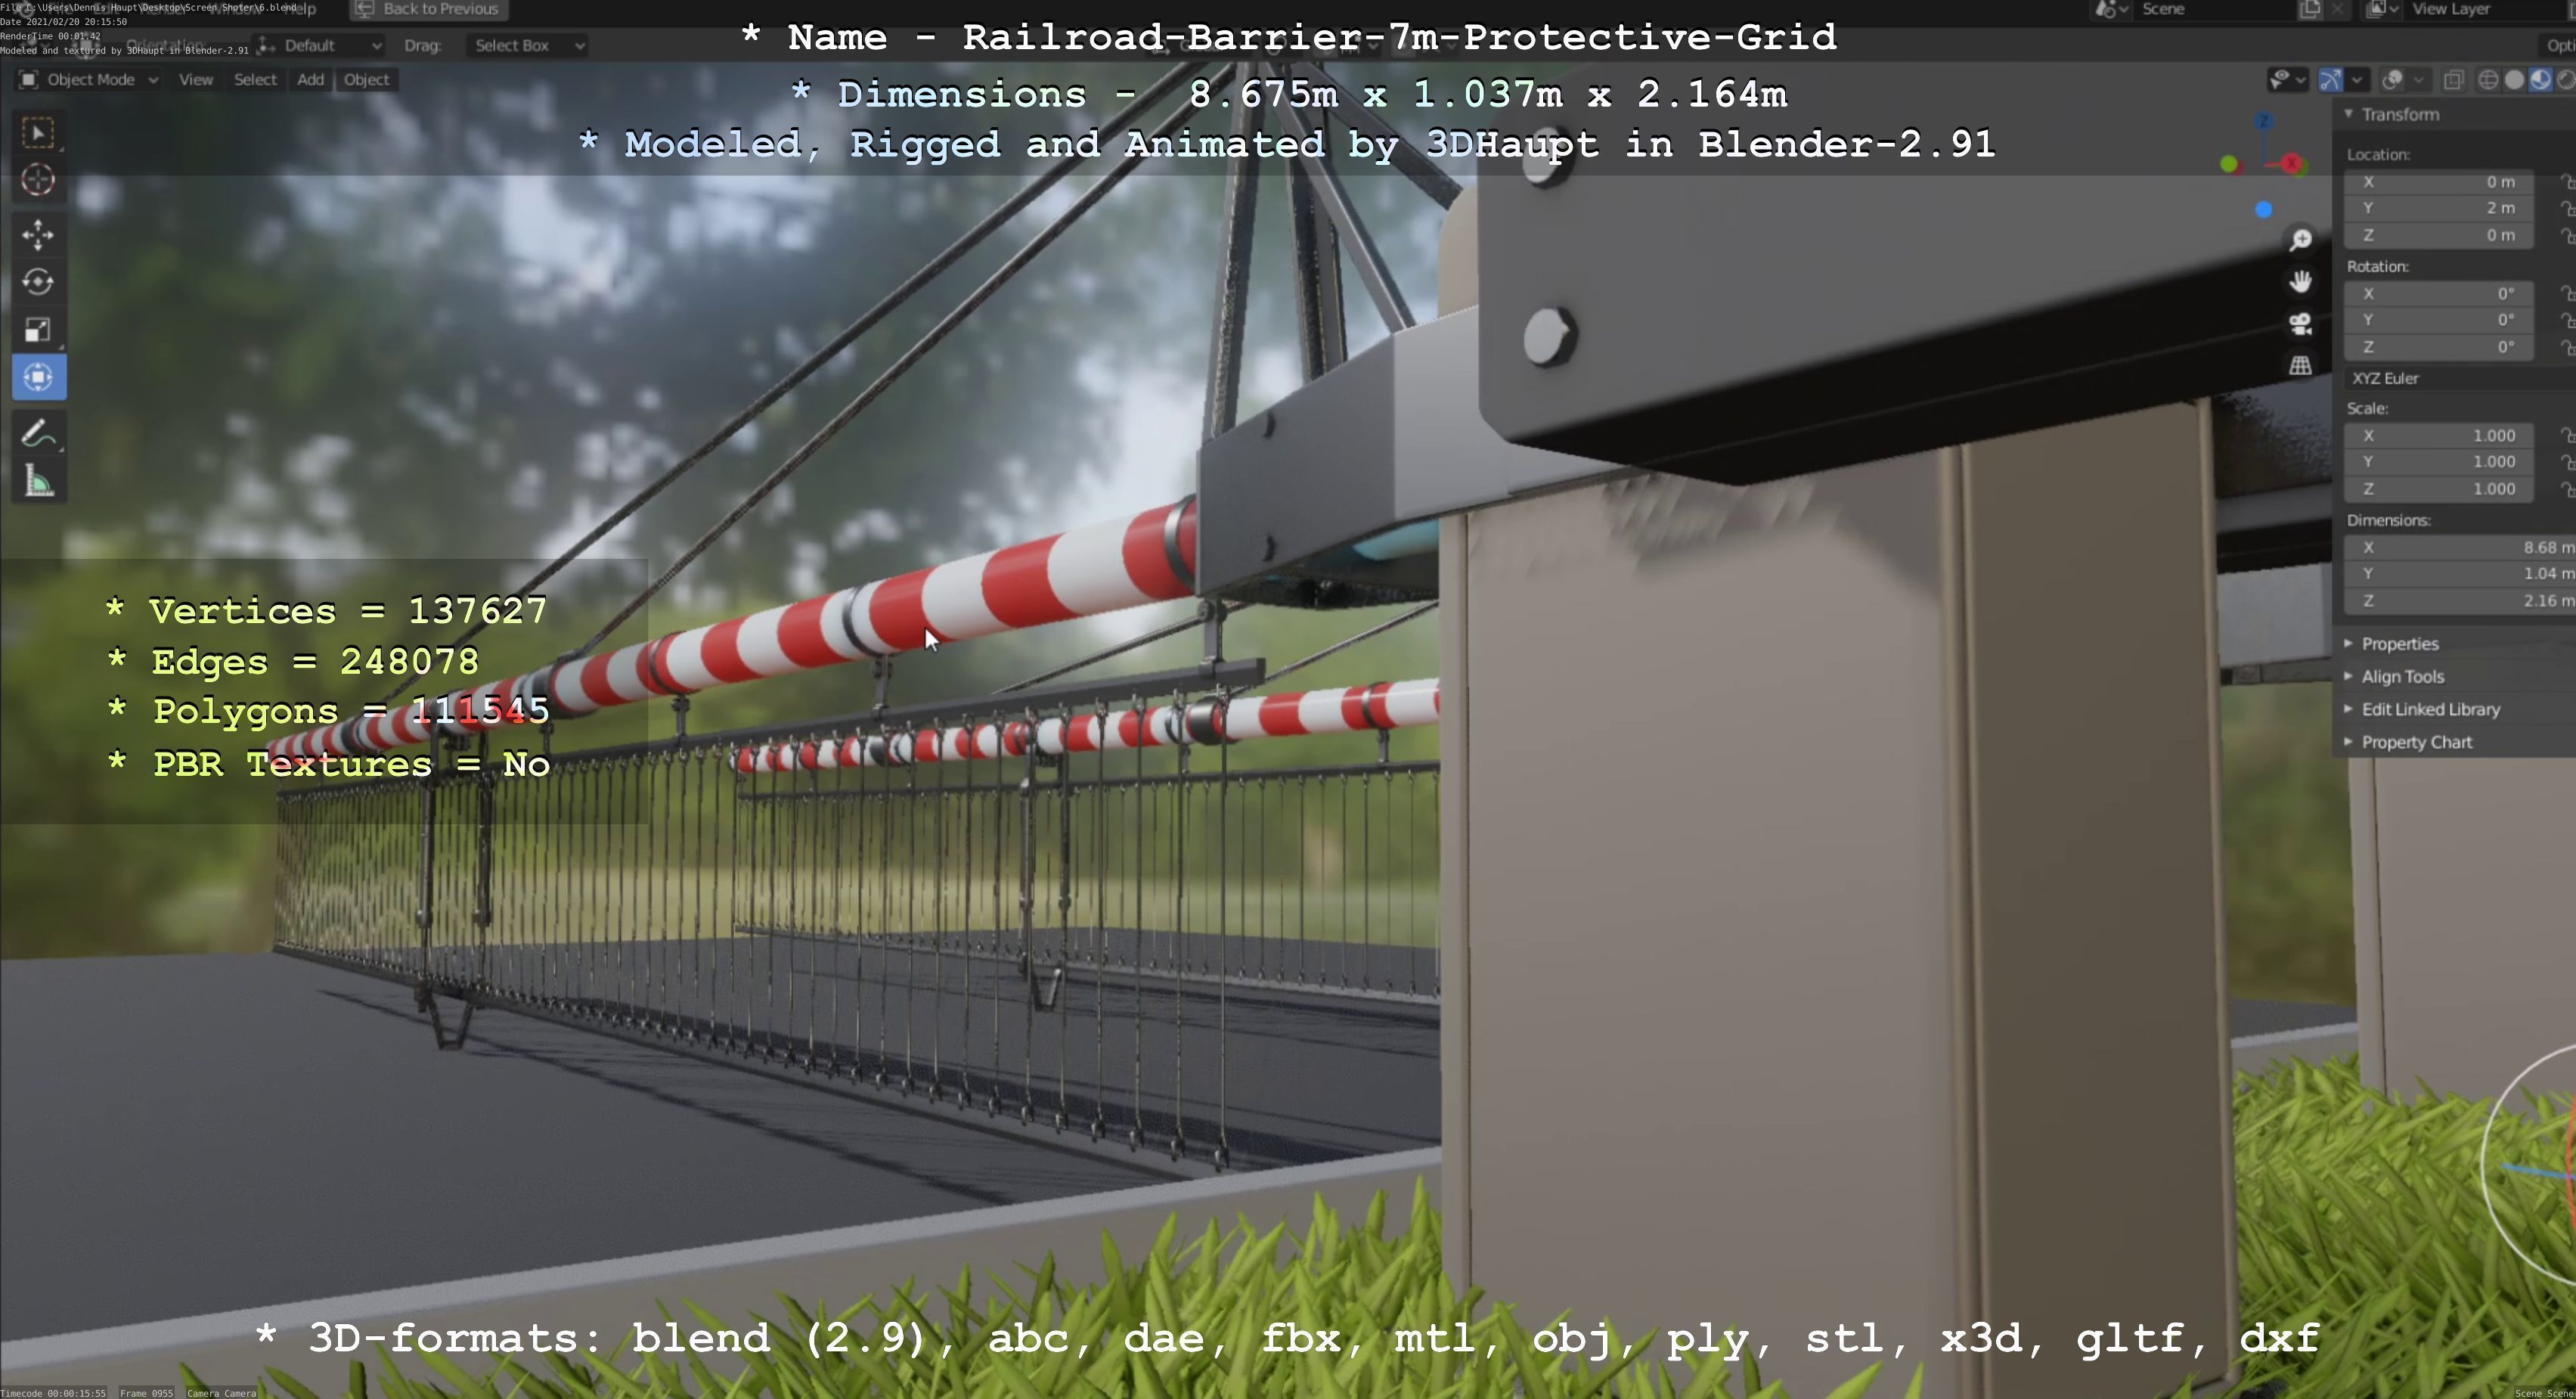
Task: Click the red X axis gizmo ball
Action: (x=2292, y=163)
